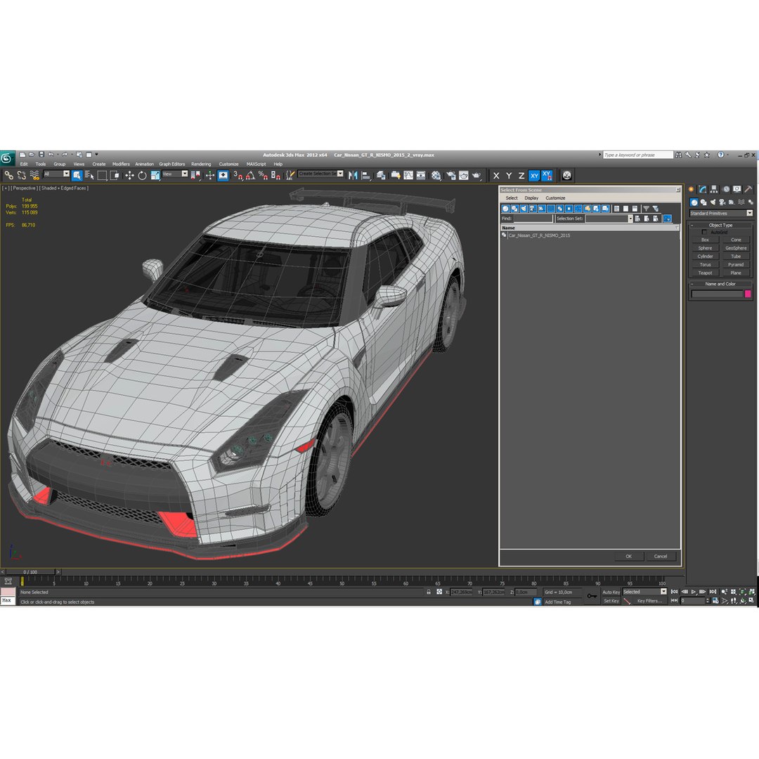Restrict transform to Y axis

click(x=509, y=176)
